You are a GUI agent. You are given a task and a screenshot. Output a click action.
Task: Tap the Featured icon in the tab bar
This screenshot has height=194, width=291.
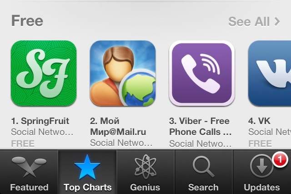[x=29, y=167]
